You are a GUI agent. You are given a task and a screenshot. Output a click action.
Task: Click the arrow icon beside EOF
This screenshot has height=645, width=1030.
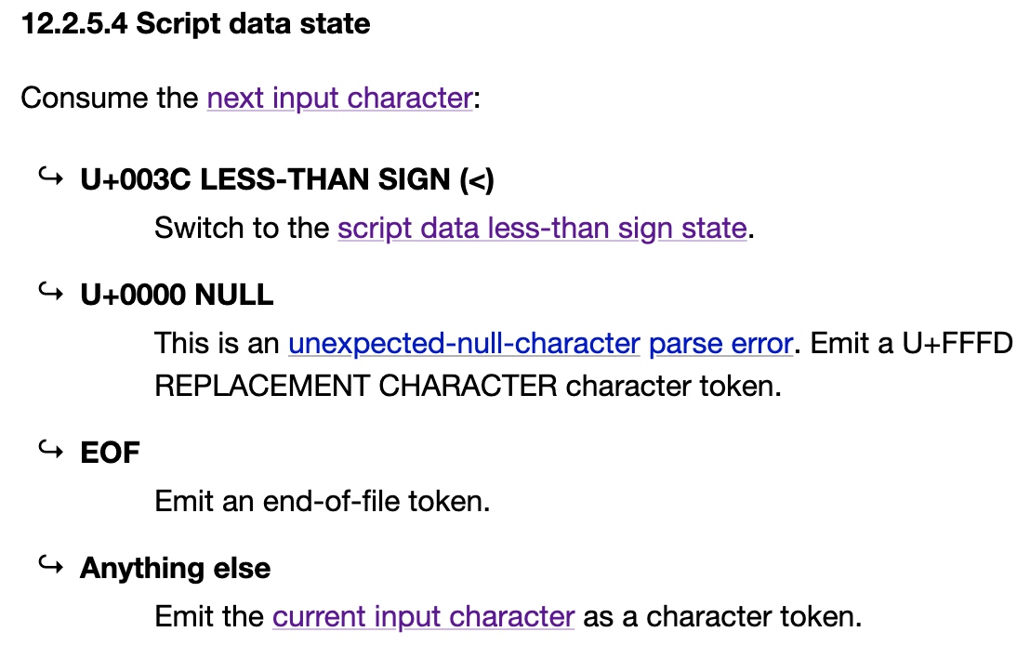[50, 449]
